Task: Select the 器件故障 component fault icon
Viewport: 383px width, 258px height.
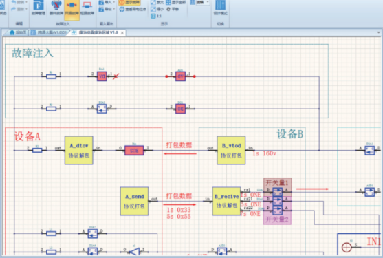Action: point(56,8)
